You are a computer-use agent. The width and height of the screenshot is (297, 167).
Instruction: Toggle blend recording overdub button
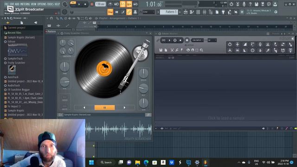coord(129,4)
